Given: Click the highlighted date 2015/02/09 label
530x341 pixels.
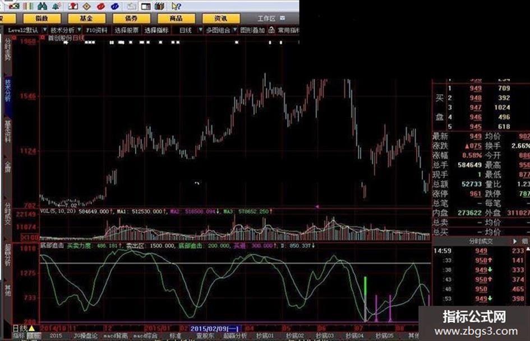Looking at the screenshot, I should (215, 329).
